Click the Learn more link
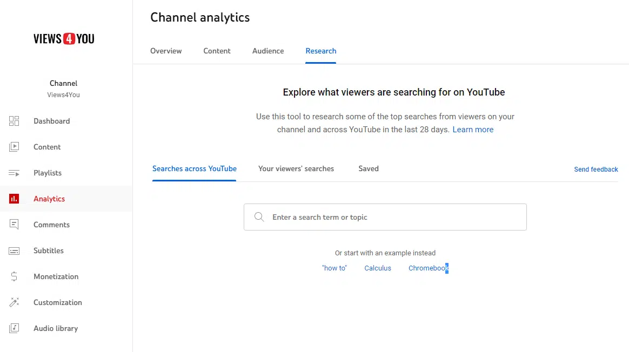 tap(473, 129)
